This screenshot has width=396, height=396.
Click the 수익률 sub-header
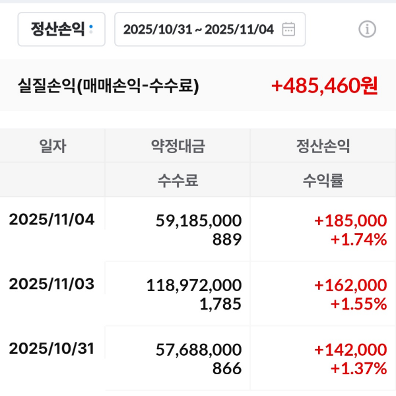323,180
